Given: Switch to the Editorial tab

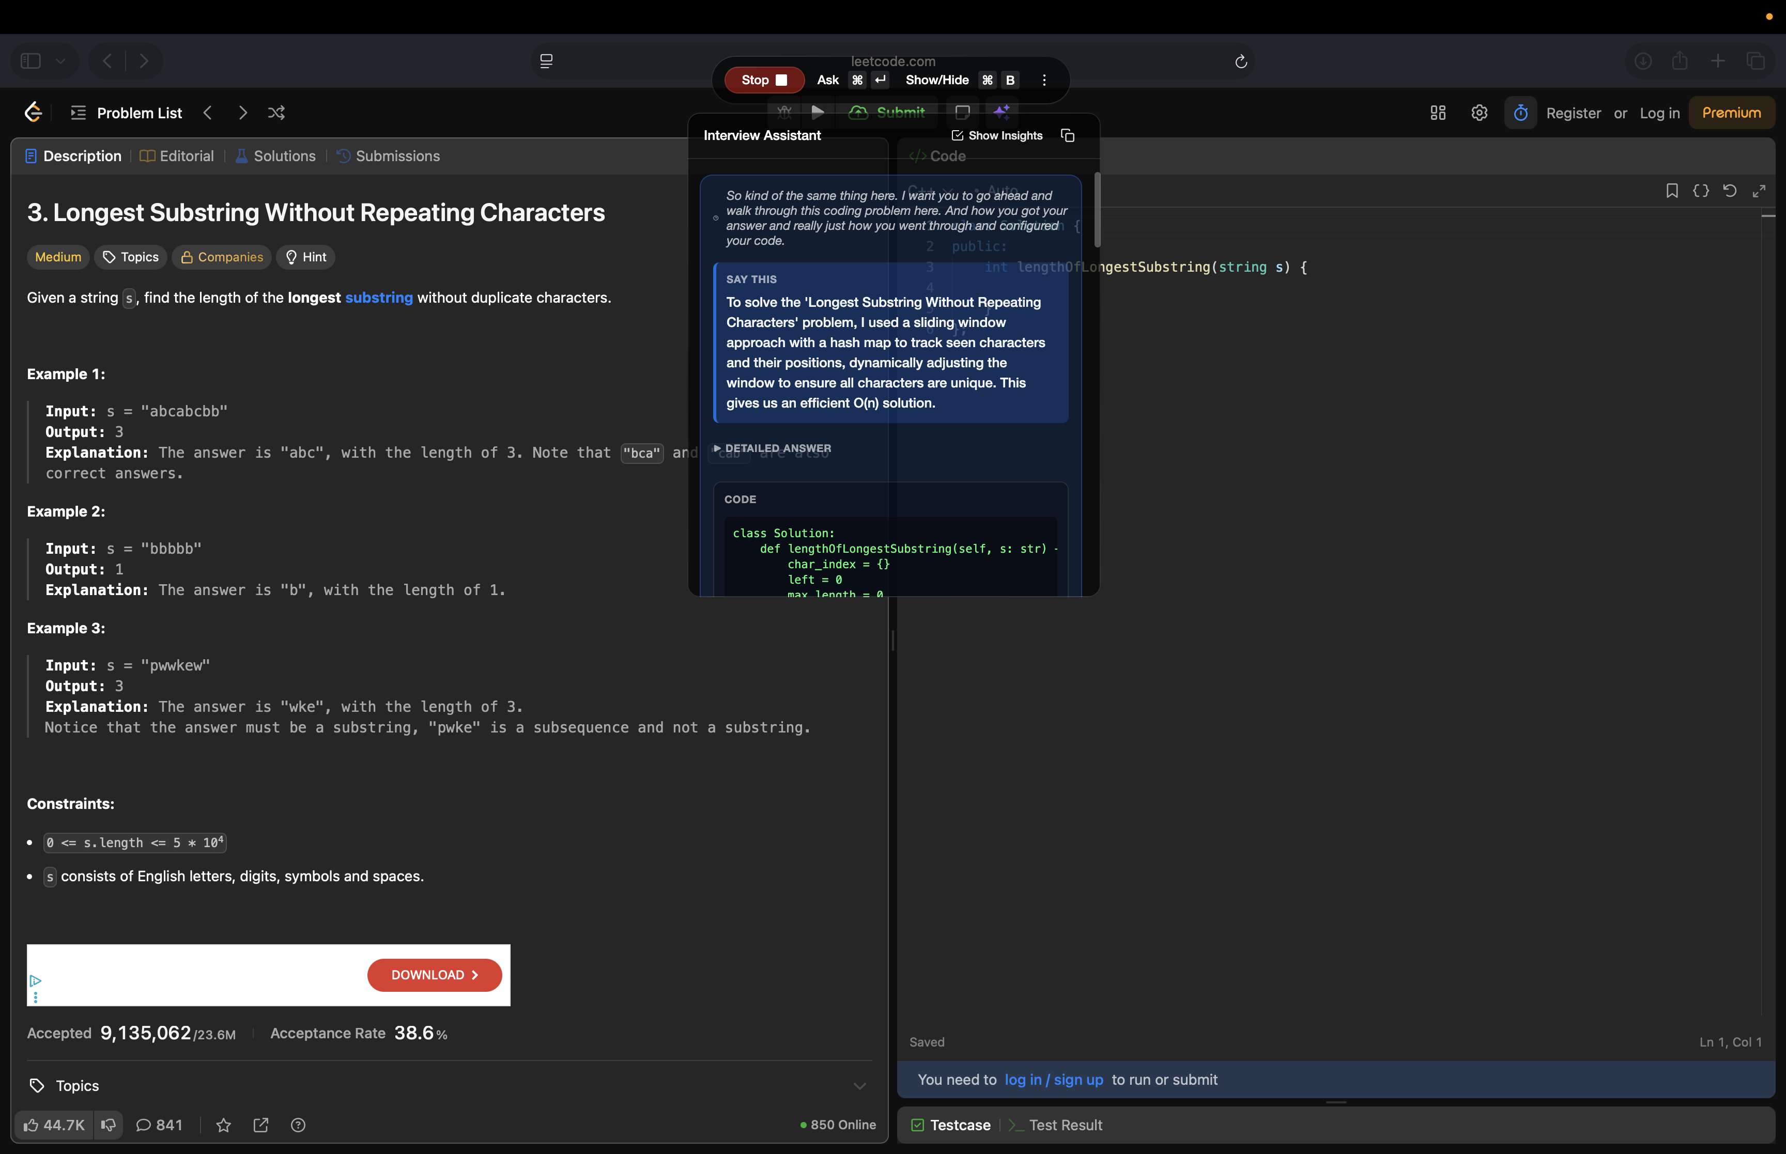Looking at the screenshot, I should [177, 156].
